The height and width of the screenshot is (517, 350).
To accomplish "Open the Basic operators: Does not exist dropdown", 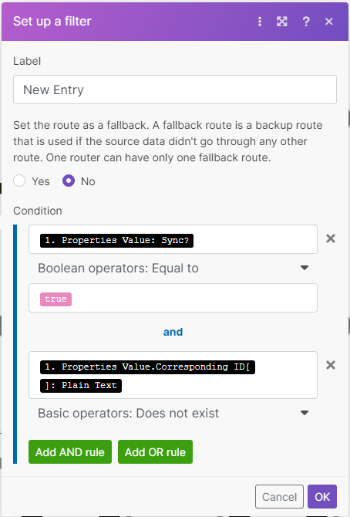I will [173, 413].
